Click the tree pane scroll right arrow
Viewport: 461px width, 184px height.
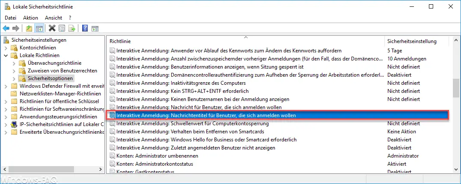pyautogui.click(x=101, y=169)
